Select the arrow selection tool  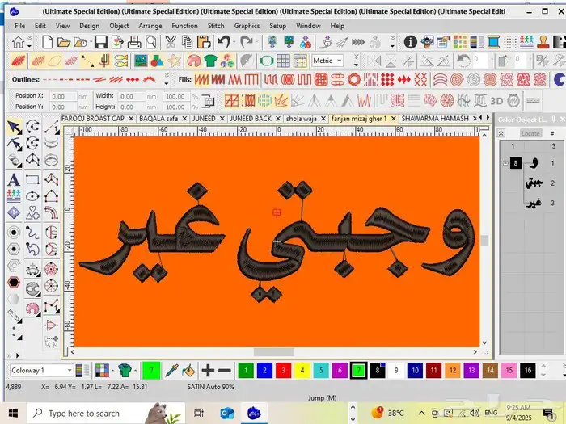14,127
